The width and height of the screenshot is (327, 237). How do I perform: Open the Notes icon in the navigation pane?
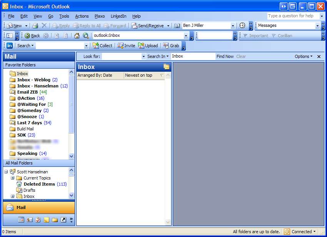coord(47,219)
